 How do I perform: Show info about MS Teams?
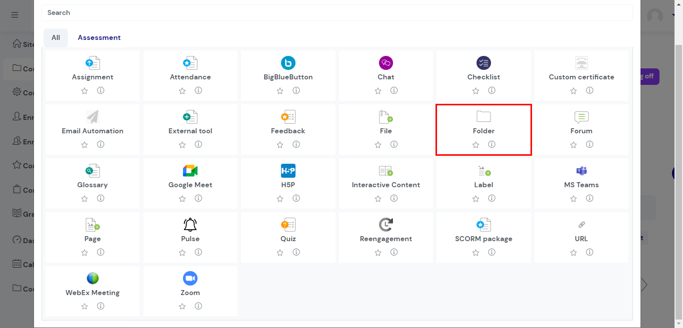tap(589, 198)
